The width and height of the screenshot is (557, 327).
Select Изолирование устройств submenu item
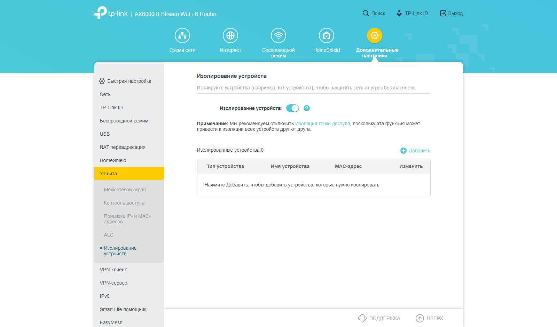120,251
